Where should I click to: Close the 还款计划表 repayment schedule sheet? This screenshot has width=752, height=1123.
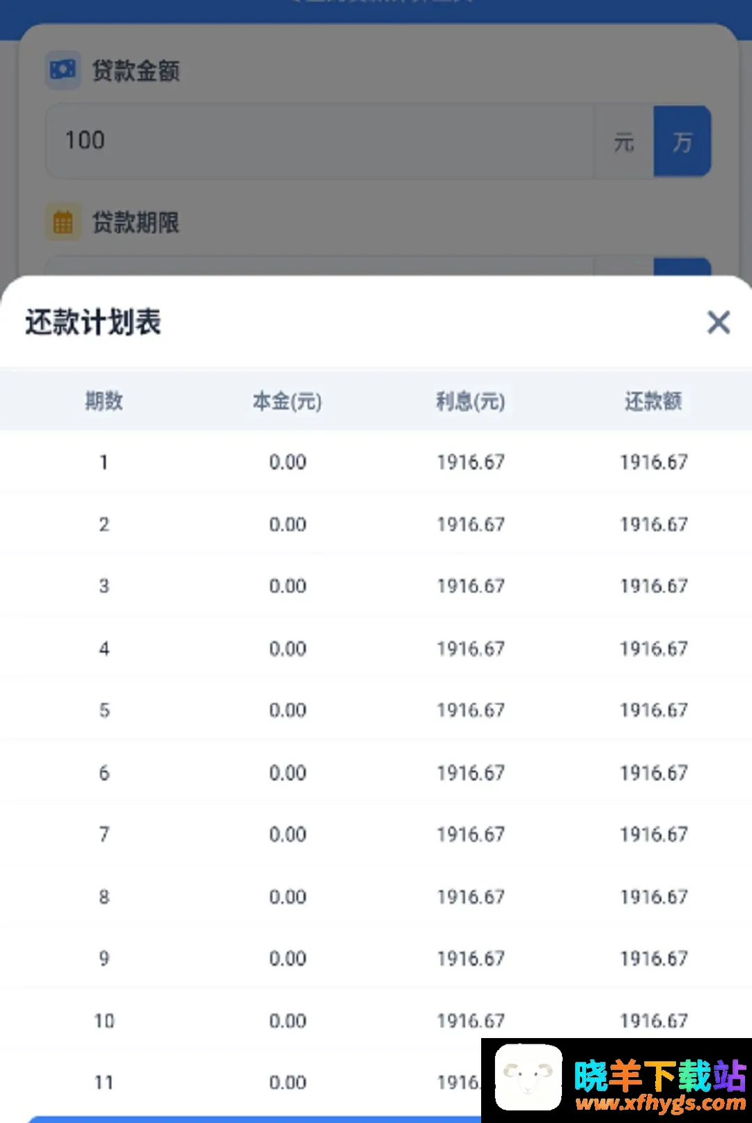pyautogui.click(x=719, y=322)
